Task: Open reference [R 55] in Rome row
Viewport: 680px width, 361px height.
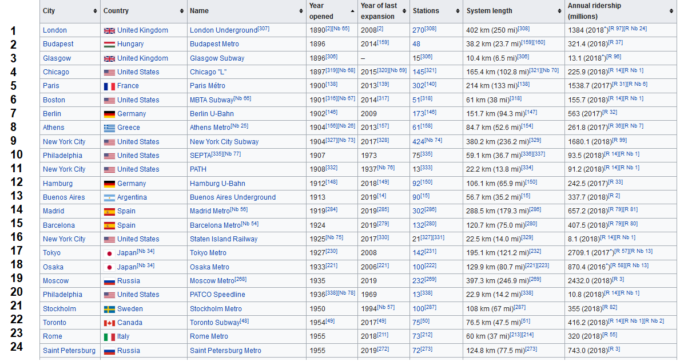Action: [610, 335]
